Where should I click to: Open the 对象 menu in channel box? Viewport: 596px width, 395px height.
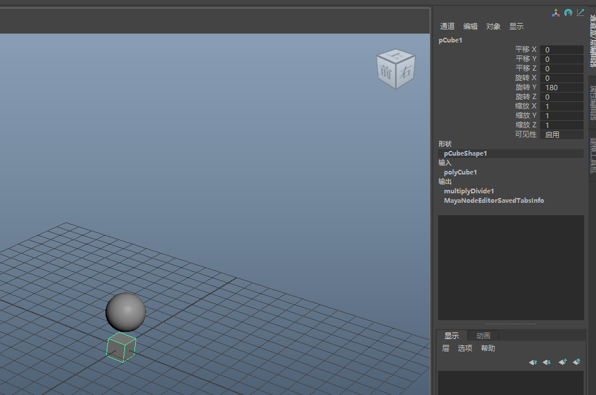(x=493, y=26)
